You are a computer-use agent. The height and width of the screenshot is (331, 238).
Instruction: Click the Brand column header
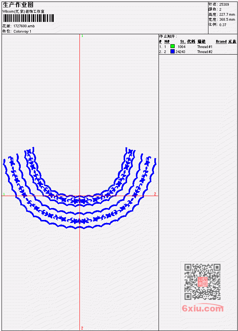(x=221, y=42)
